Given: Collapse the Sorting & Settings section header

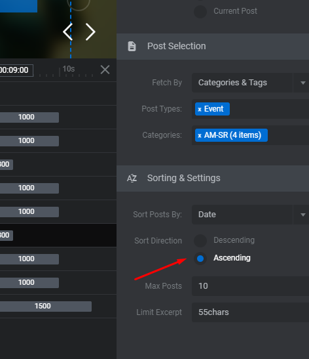Looking at the screenshot, I should click(213, 179).
